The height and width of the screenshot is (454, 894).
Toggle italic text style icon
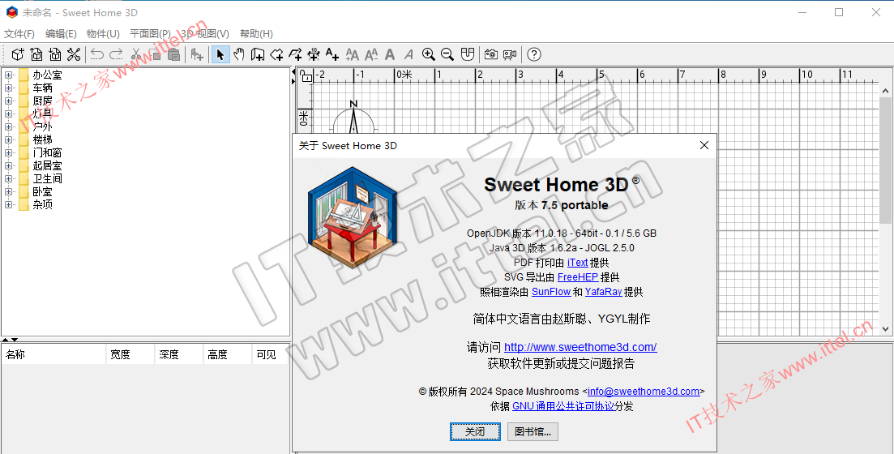pos(409,54)
